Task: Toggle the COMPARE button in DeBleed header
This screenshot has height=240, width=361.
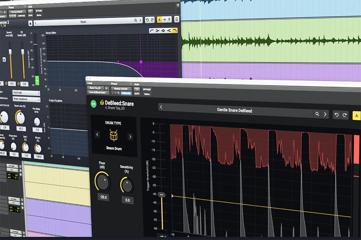Action: tap(126, 93)
